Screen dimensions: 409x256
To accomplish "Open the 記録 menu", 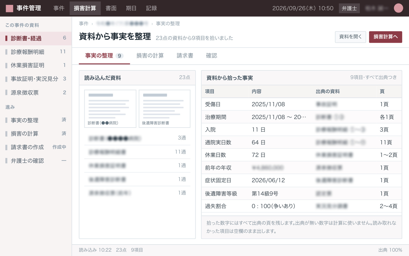I will (x=151, y=8).
